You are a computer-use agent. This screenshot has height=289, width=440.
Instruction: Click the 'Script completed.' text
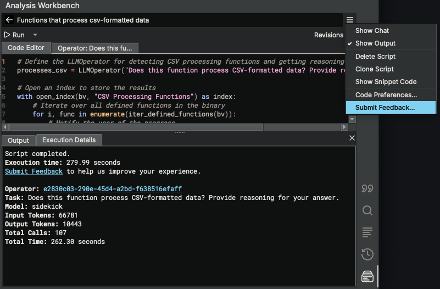pos(37,154)
